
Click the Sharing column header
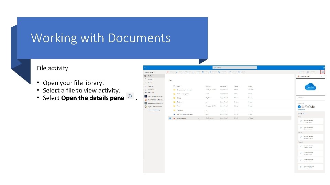[x=250, y=86]
